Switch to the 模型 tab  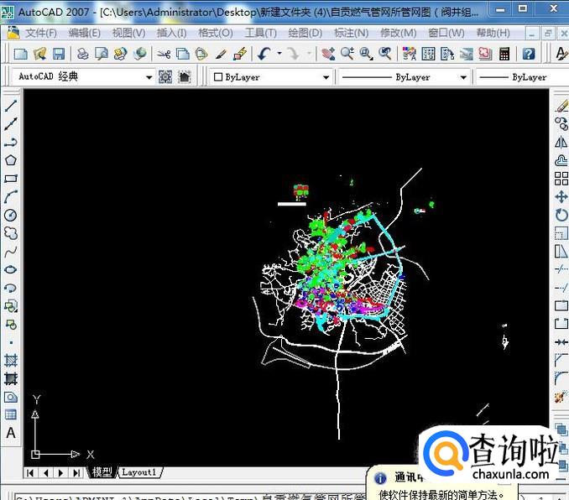pyautogui.click(x=102, y=472)
